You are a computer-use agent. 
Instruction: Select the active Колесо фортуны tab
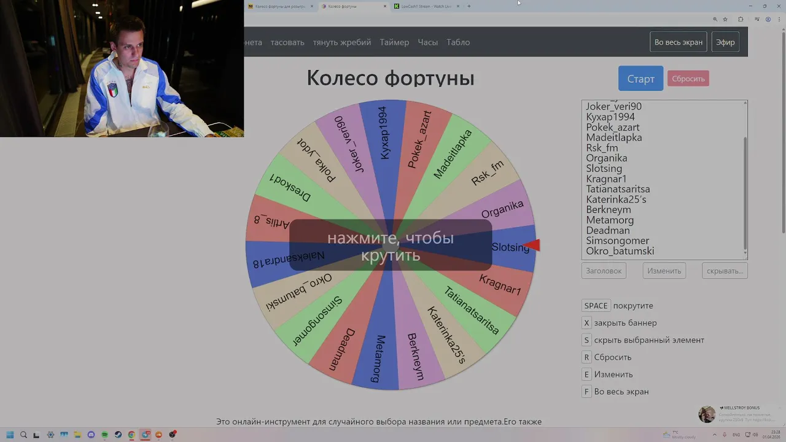(x=353, y=6)
